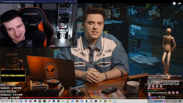Open the green block taskbar icon

tap(100, 101)
